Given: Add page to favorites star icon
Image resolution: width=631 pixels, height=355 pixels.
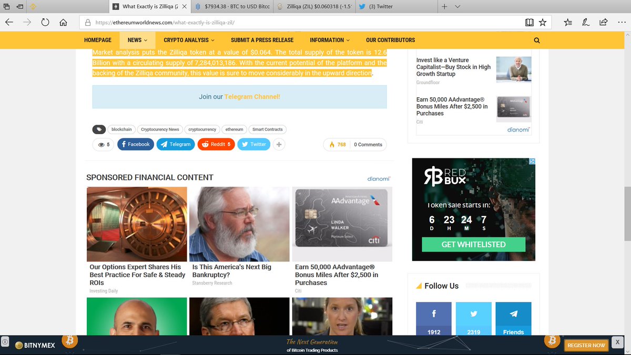Looking at the screenshot, I should click(543, 23).
